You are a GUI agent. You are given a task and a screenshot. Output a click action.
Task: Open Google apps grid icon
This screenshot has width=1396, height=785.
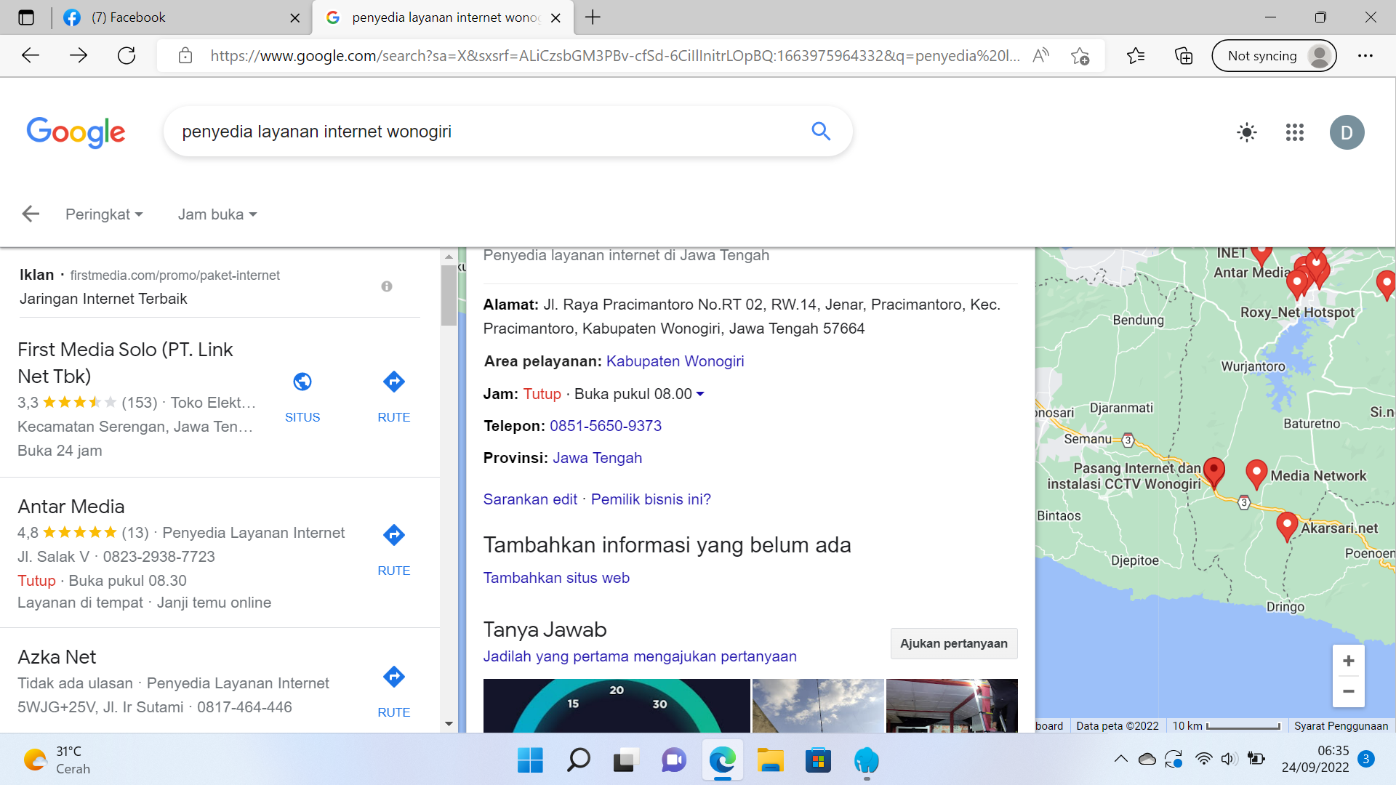click(x=1295, y=132)
